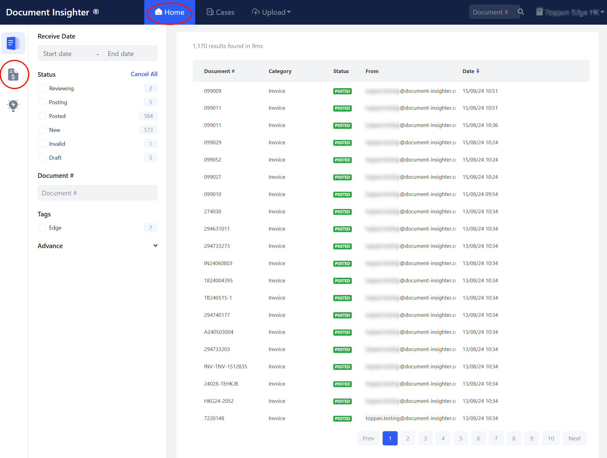This screenshot has width=607, height=458.
Task: Click the user avatar icon in the header
Action: [539, 12]
